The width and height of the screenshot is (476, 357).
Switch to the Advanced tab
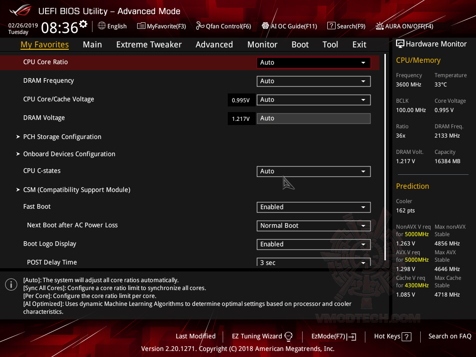(x=214, y=45)
